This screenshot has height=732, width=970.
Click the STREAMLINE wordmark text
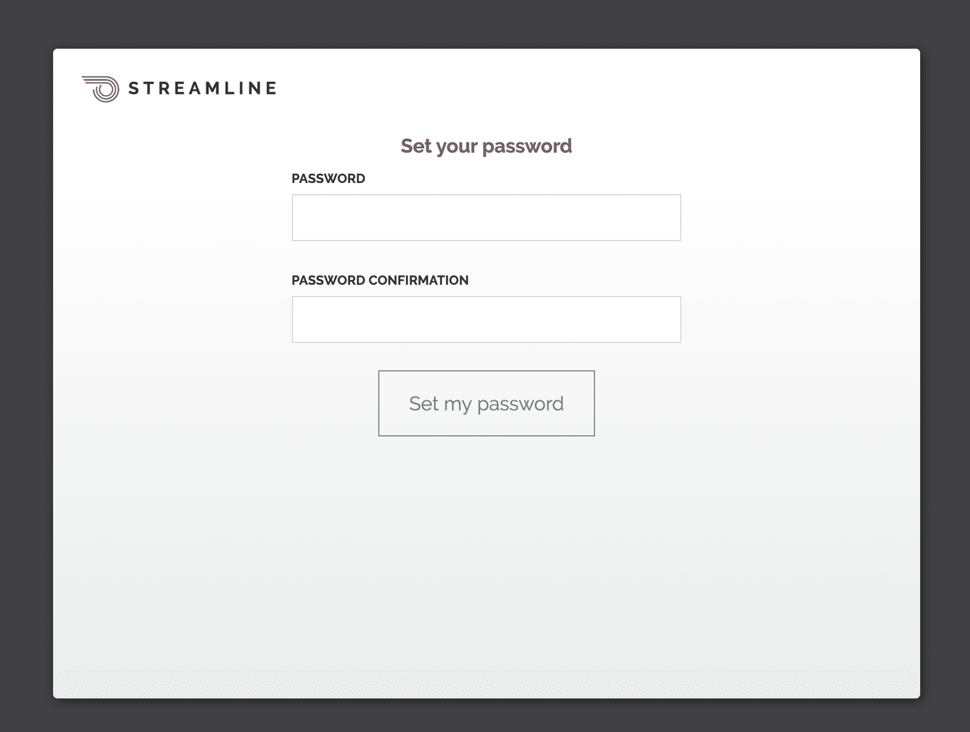point(201,88)
